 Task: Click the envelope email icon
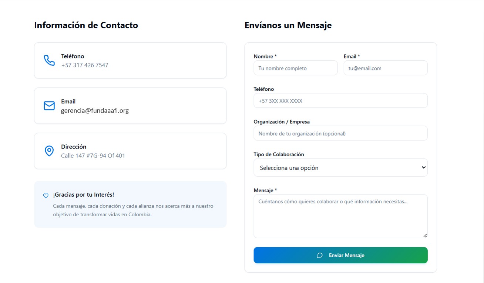click(x=49, y=106)
